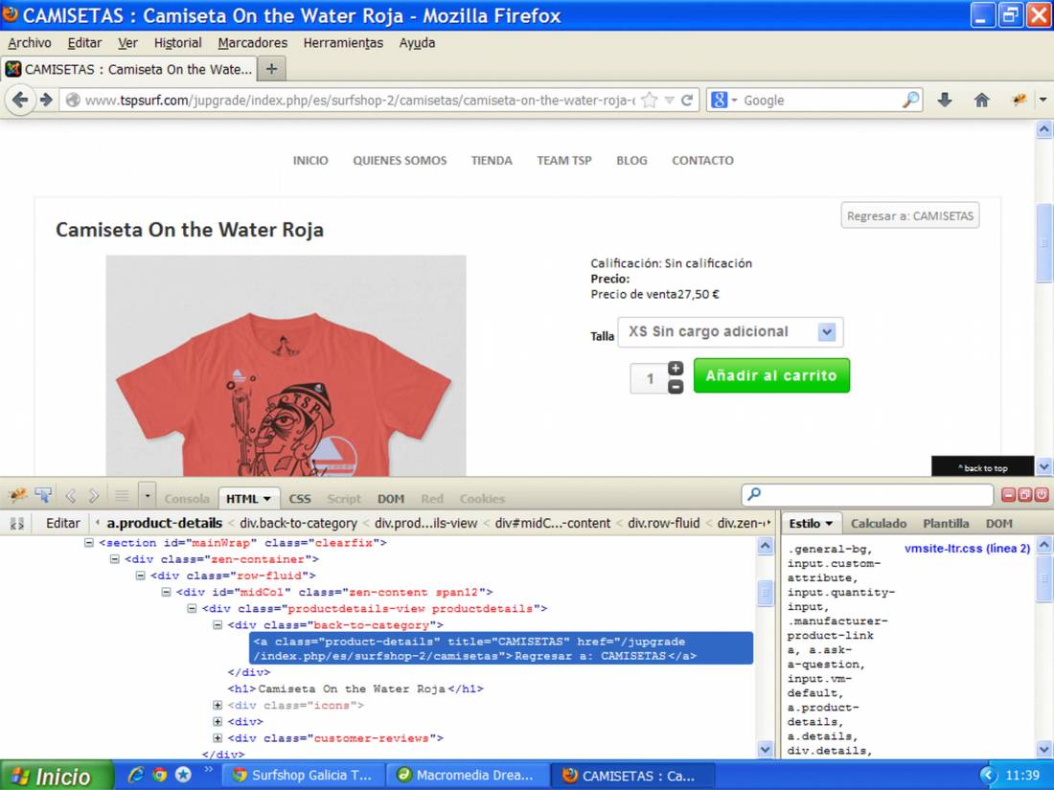Click the search magnifier in Google box

[910, 101]
